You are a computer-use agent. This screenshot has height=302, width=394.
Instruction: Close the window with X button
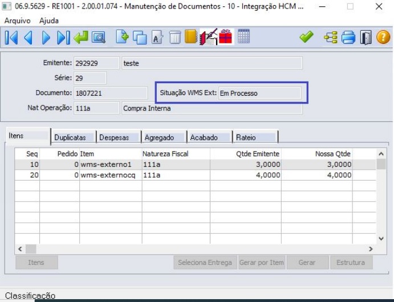coord(379,6)
